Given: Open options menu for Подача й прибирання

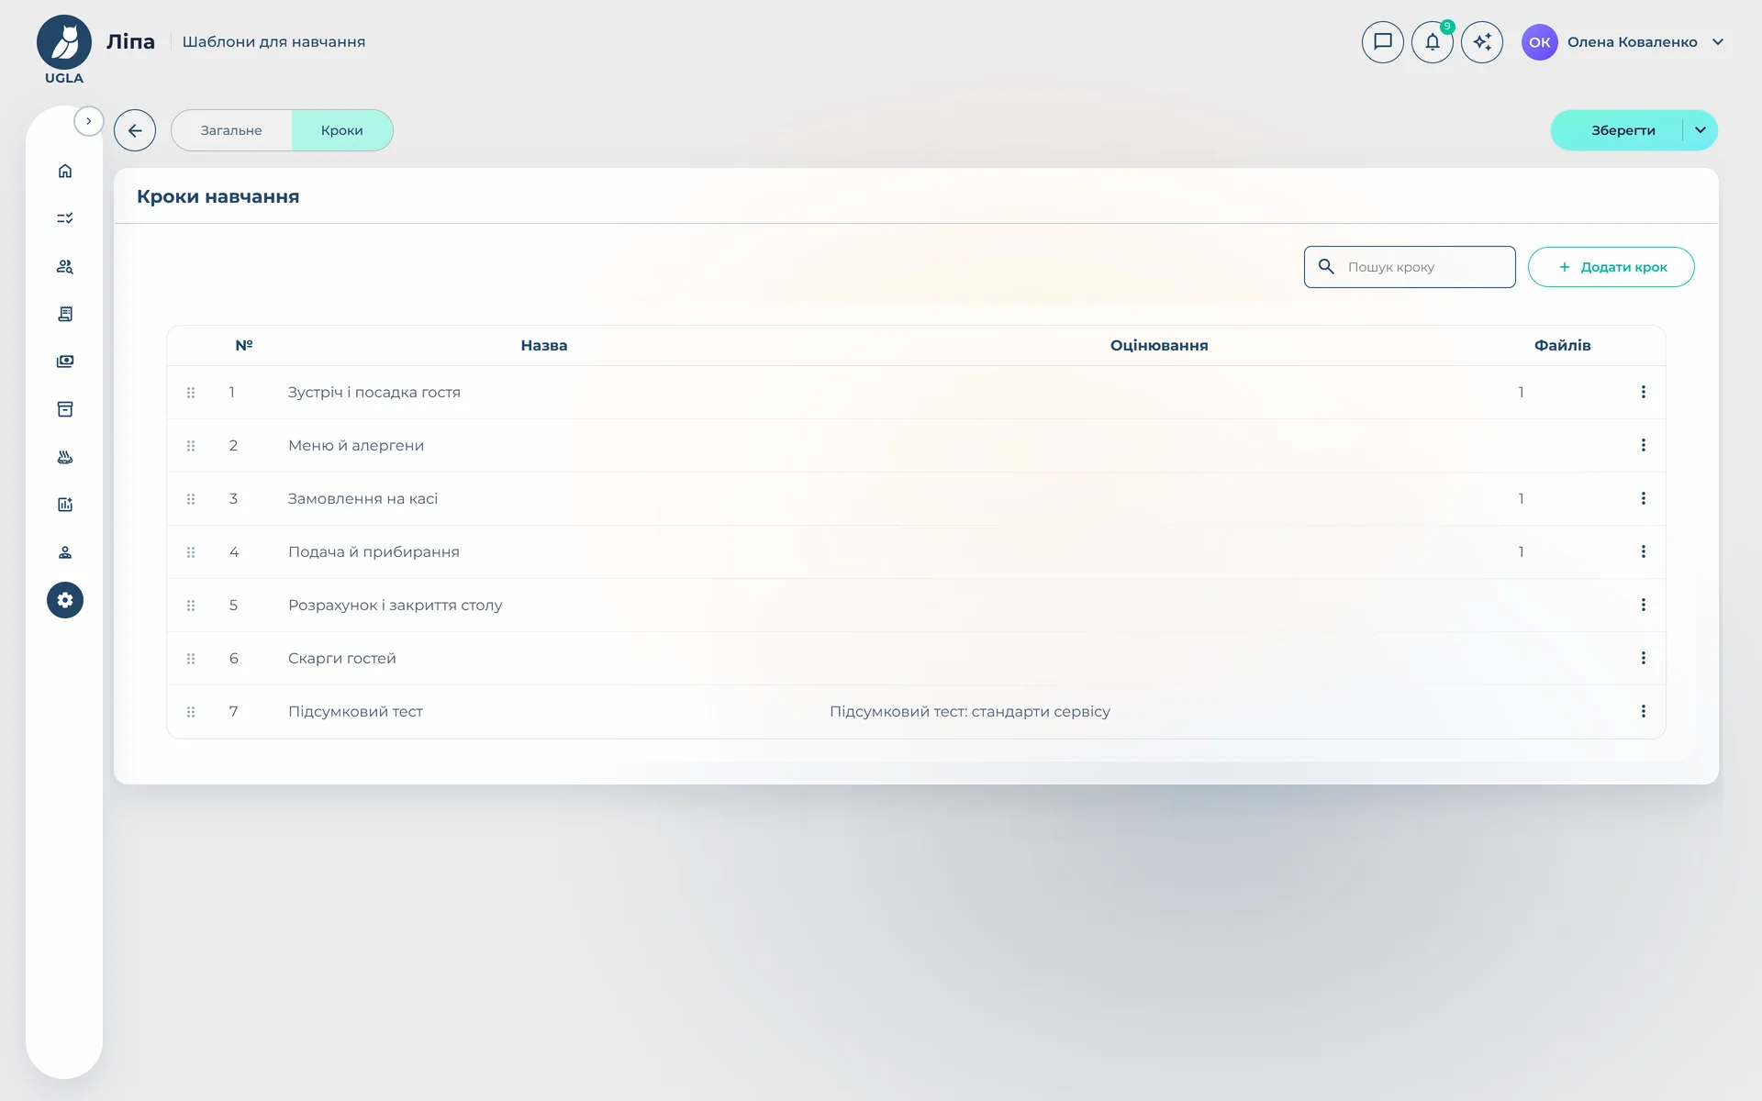Looking at the screenshot, I should (1643, 552).
